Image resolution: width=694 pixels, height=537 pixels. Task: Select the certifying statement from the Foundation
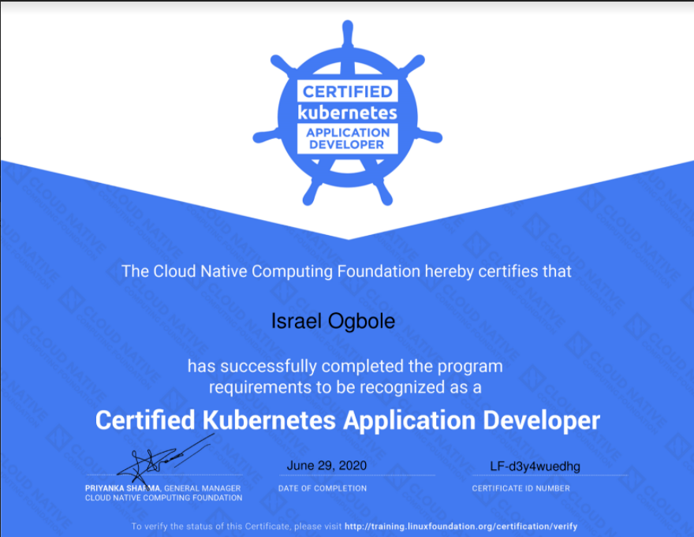click(x=347, y=271)
